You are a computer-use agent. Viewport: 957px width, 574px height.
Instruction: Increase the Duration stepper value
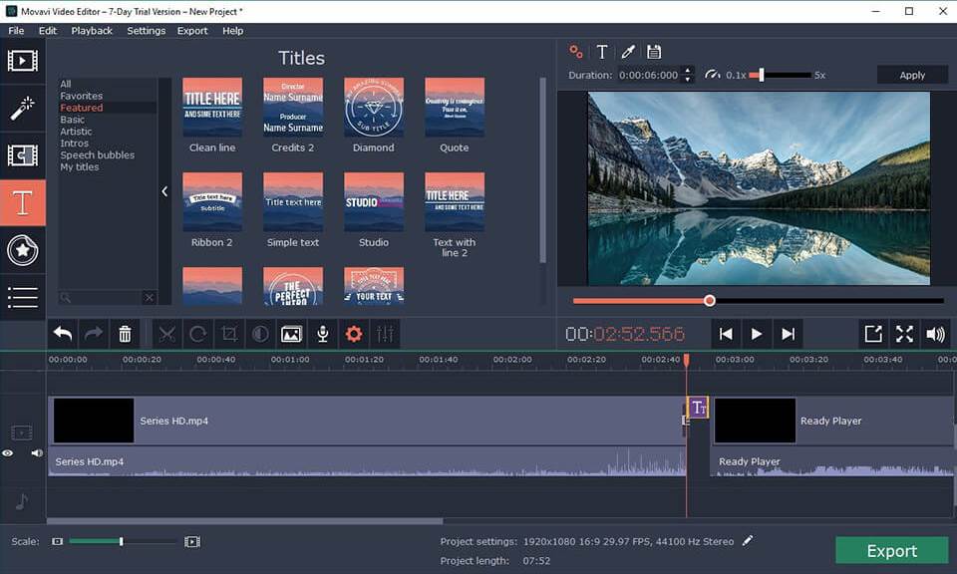687,71
